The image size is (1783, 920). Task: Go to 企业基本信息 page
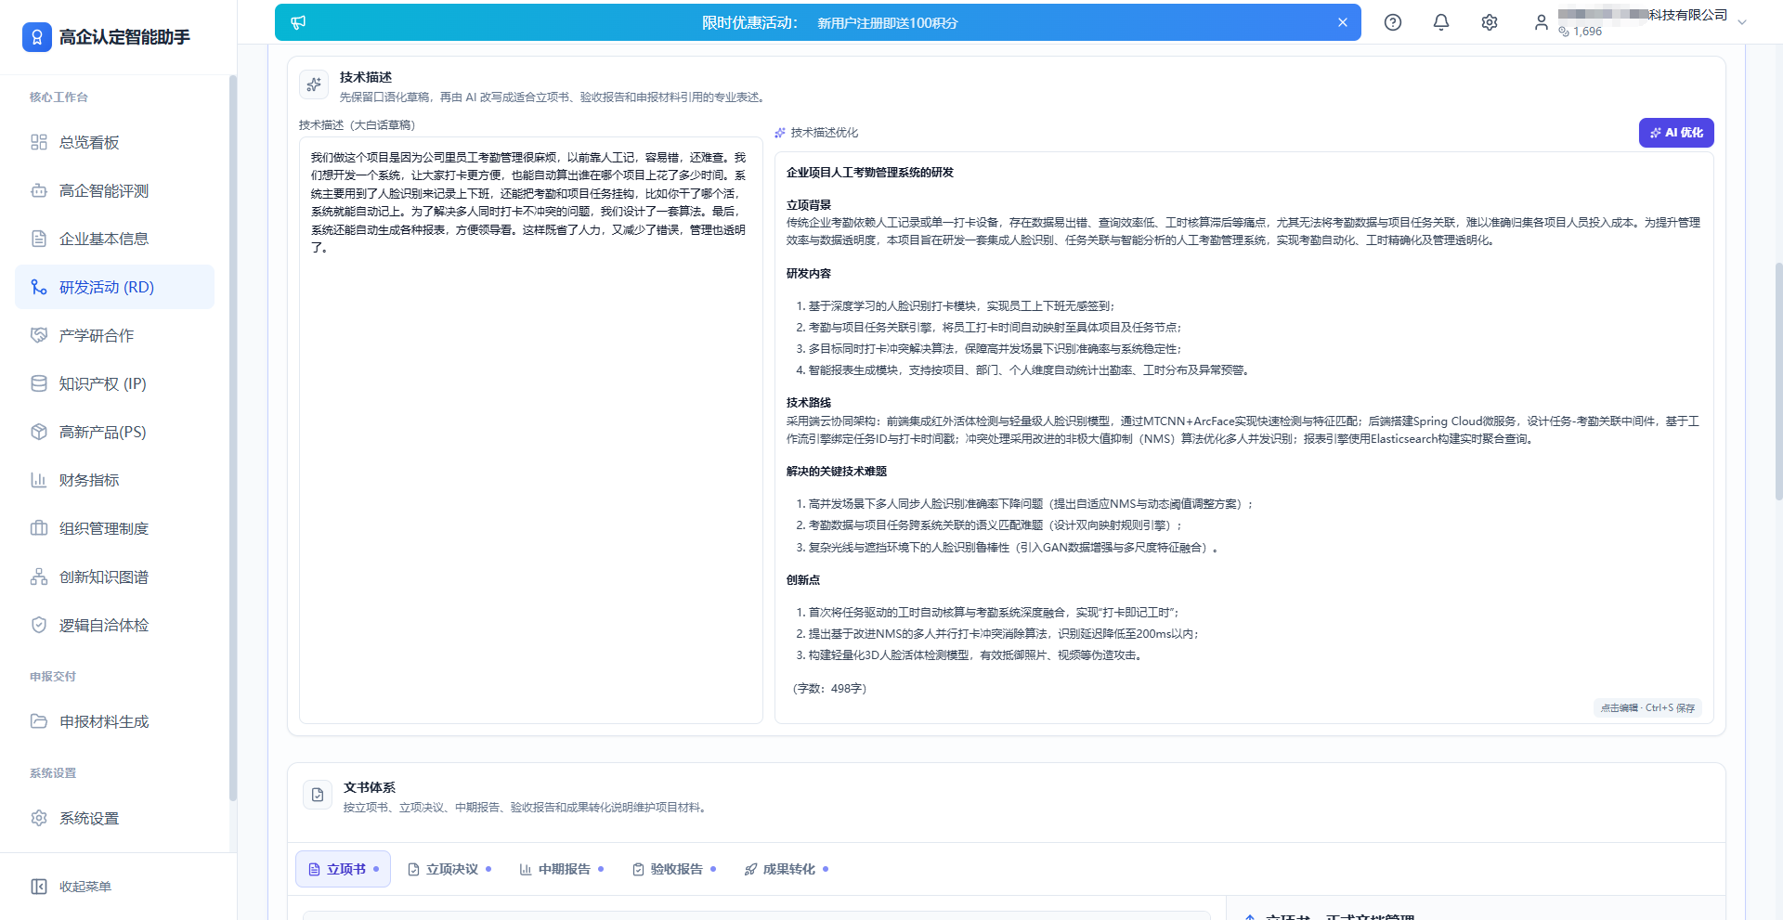(x=114, y=239)
